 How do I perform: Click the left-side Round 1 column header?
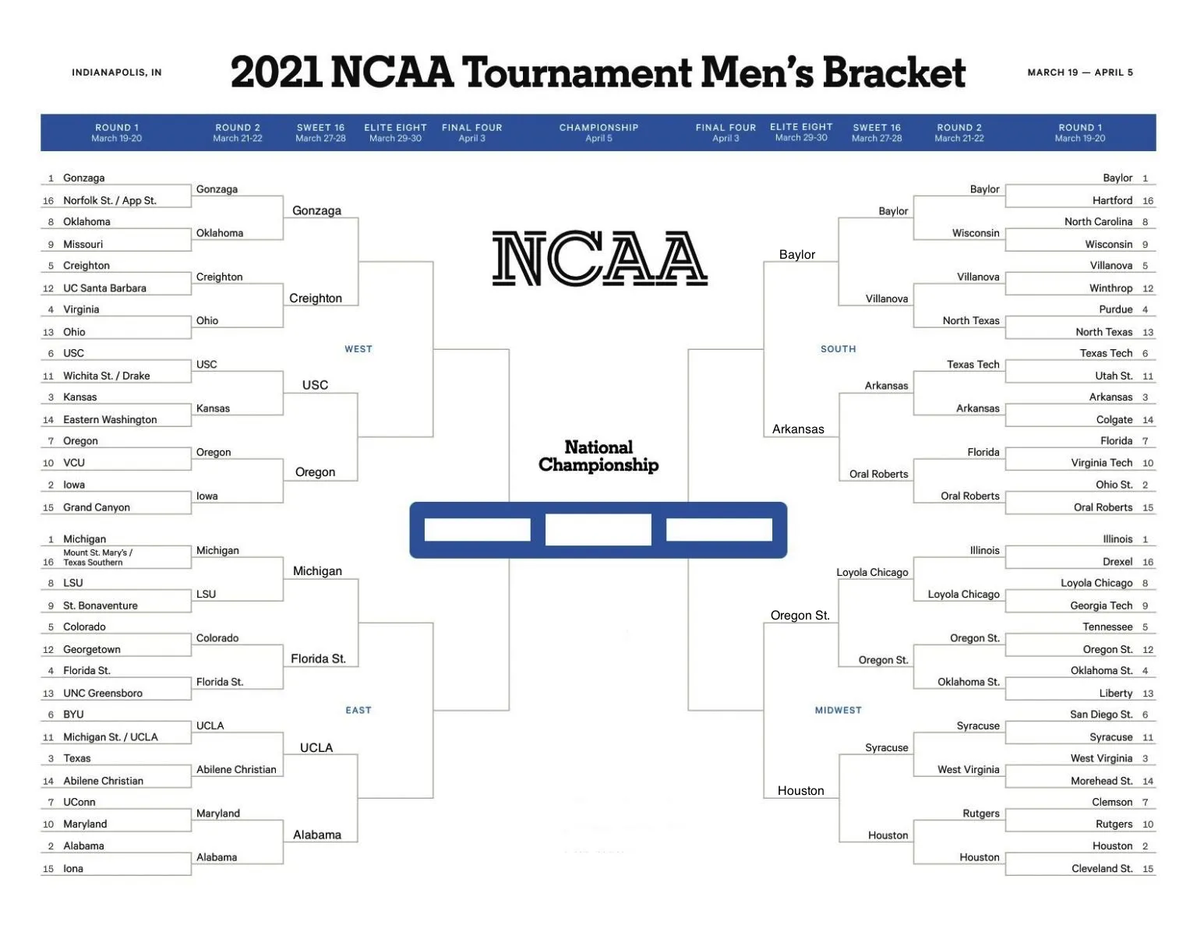pyautogui.click(x=117, y=132)
